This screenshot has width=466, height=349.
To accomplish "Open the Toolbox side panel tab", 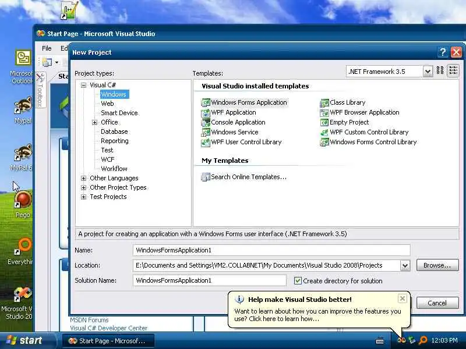I will pos(40,90).
